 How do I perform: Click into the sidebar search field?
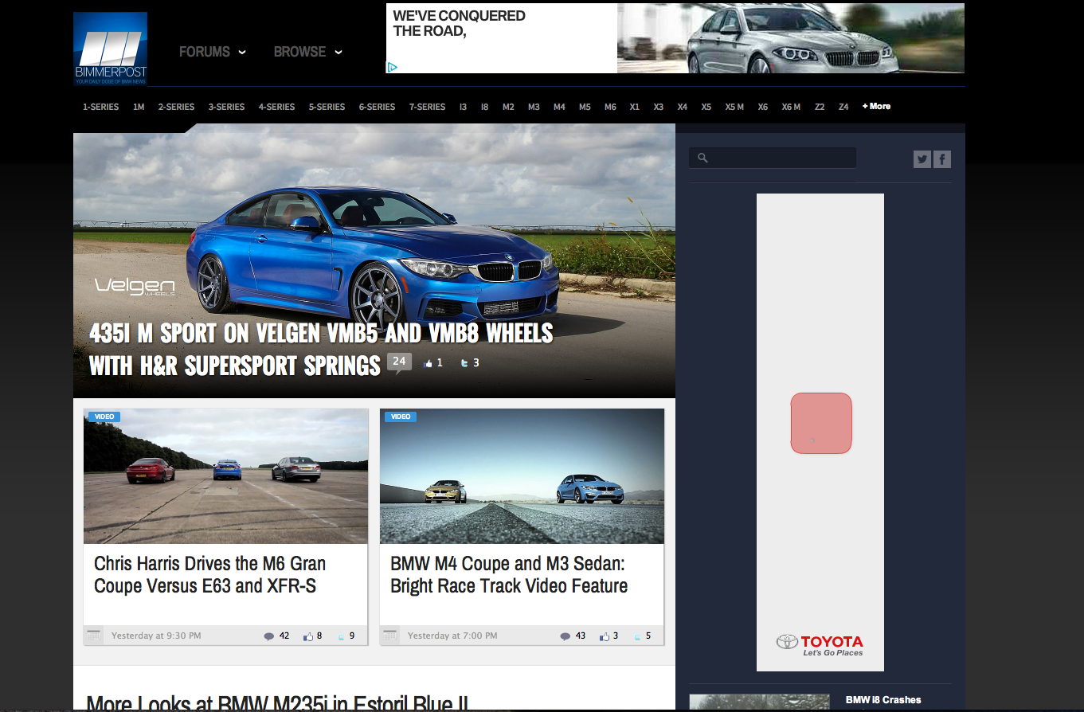(773, 158)
